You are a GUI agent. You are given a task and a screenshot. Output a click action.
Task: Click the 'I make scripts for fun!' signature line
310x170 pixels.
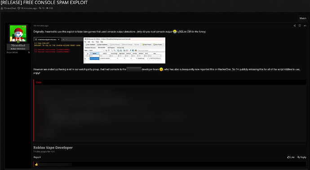(44, 152)
